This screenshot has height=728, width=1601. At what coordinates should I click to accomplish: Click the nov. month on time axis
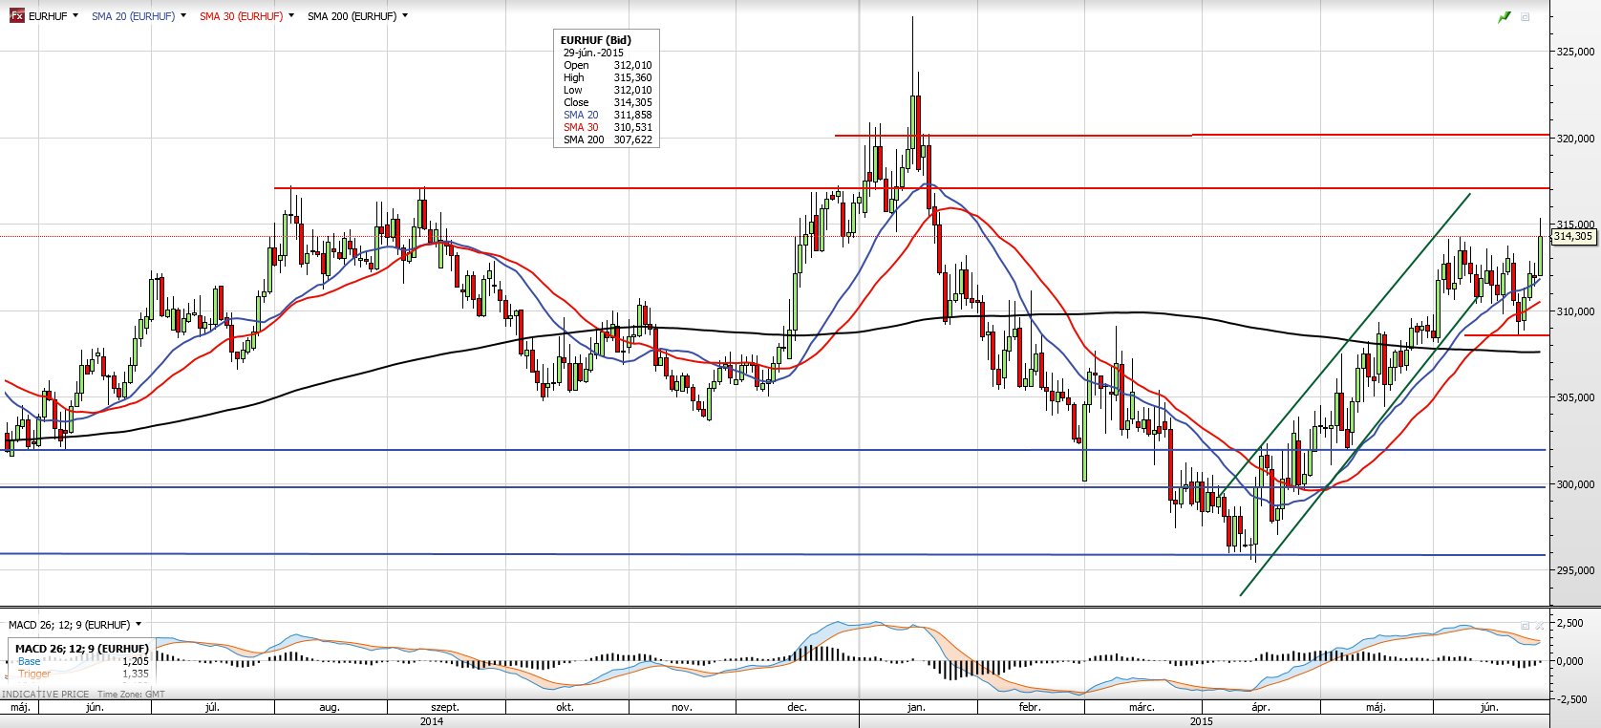pos(681,707)
